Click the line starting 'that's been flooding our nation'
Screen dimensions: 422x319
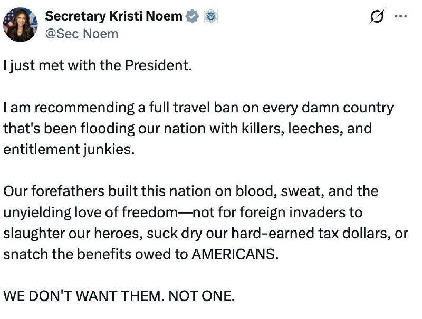point(188,129)
